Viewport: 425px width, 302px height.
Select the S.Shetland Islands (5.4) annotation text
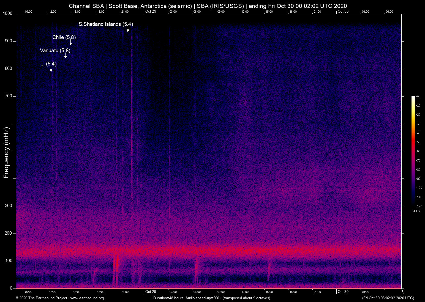pyautogui.click(x=106, y=24)
